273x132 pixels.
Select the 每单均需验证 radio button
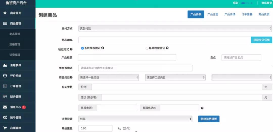147,48
